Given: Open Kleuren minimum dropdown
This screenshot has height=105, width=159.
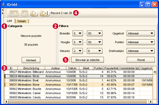Looking at the screenshot, I should click(78, 51).
